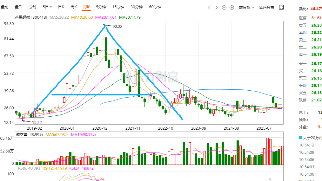Click the 92.22 high price label

[x=117, y=26]
